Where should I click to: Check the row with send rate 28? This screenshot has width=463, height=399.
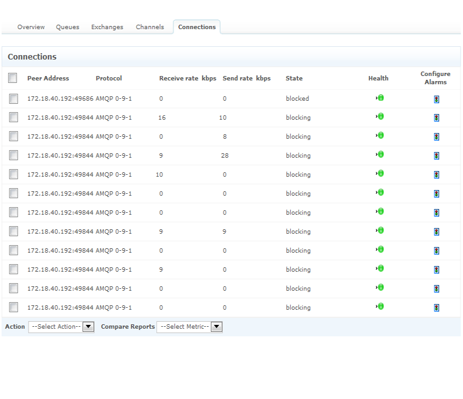(13, 155)
